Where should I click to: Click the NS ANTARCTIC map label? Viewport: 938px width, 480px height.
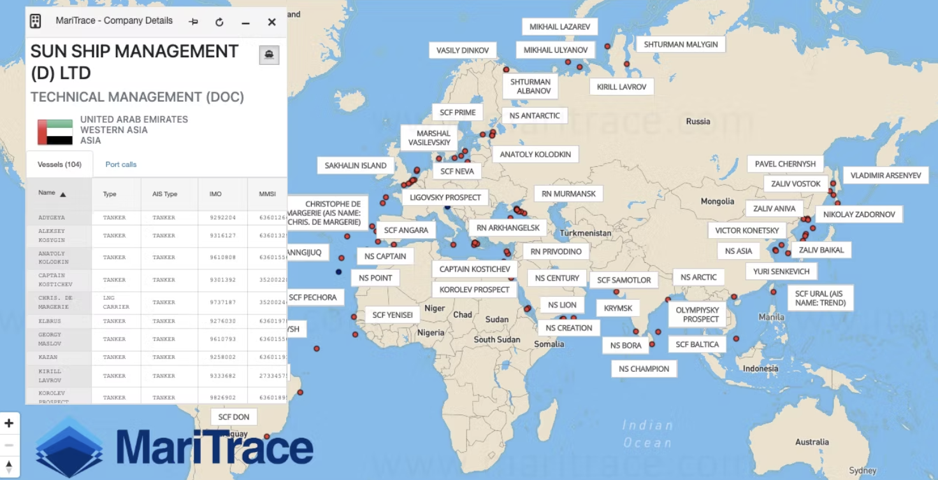click(x=535, y=116)
